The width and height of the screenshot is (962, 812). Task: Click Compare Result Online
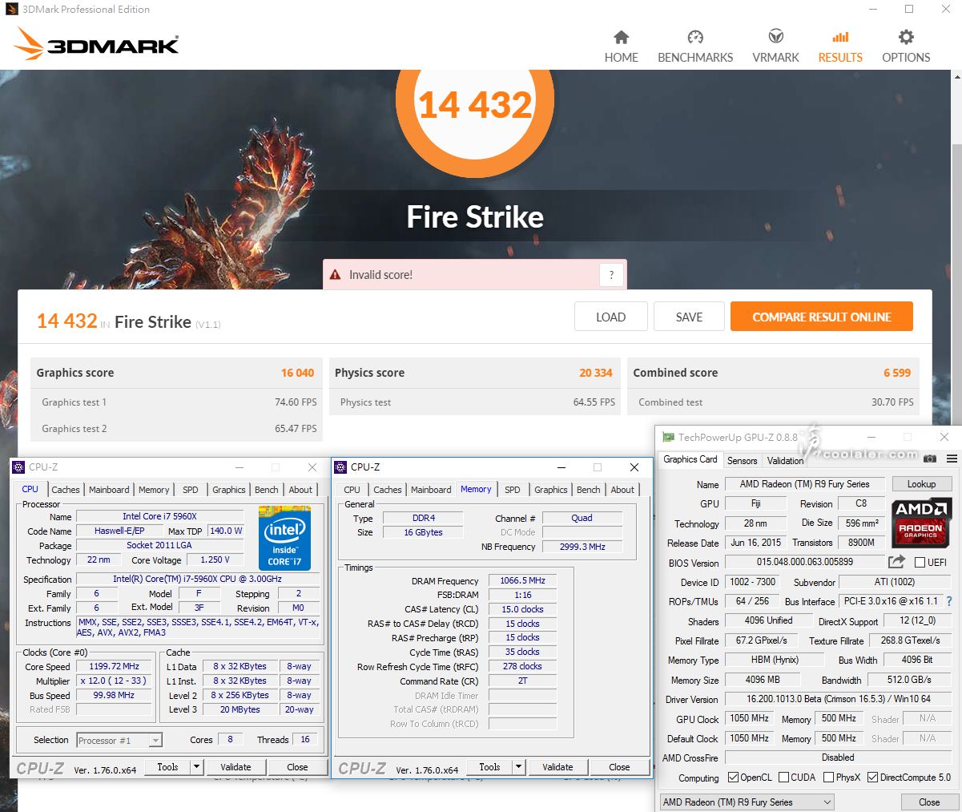(822, 317)
